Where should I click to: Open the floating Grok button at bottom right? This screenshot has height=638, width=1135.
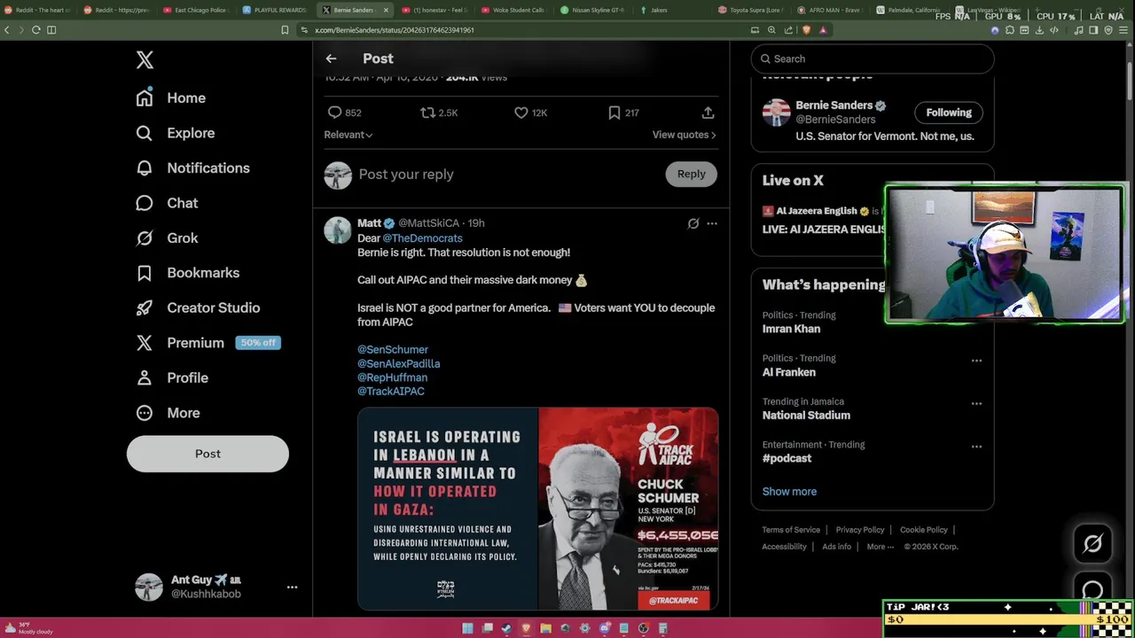point(1092,543)
